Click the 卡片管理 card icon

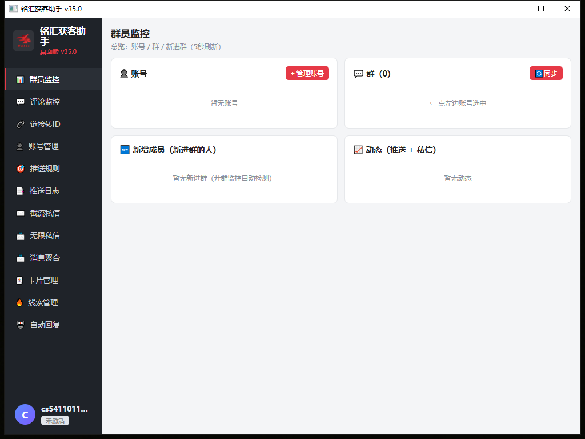(19, 280)
